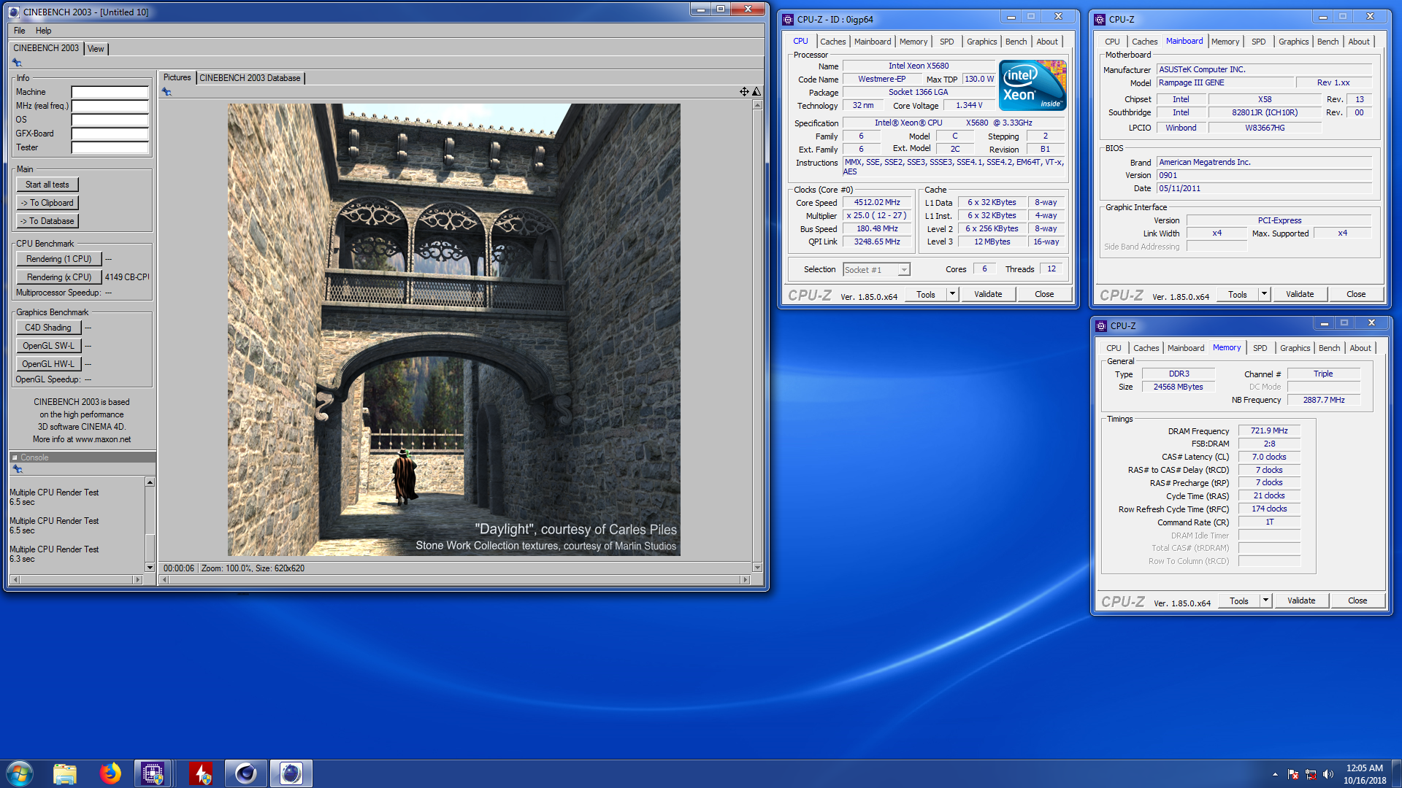Run OpenGL HW-L benchmark

48,364
